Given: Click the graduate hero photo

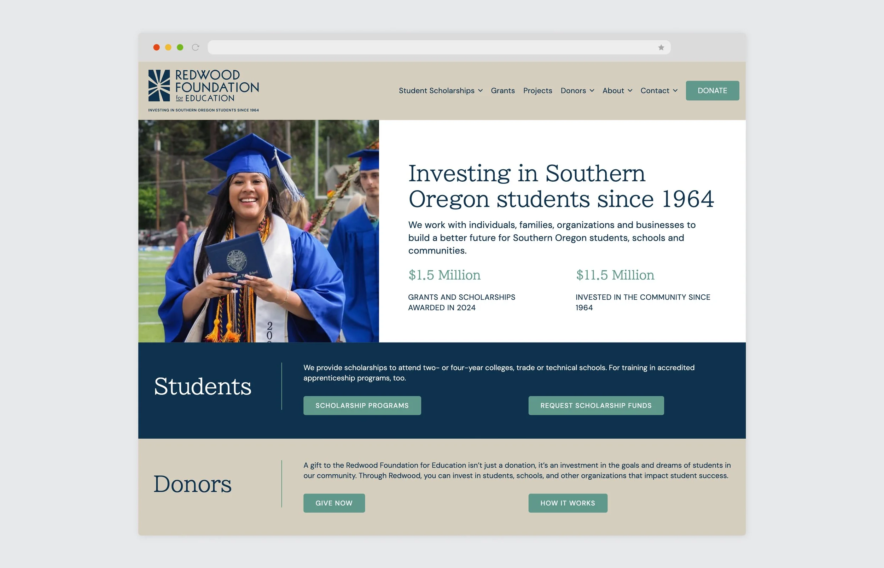Looking at the screenshot, I should 258,231.
